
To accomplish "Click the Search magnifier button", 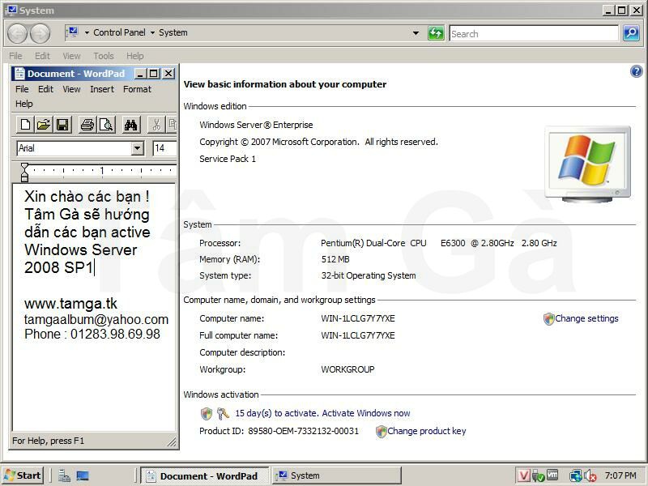I will point(631,33).
